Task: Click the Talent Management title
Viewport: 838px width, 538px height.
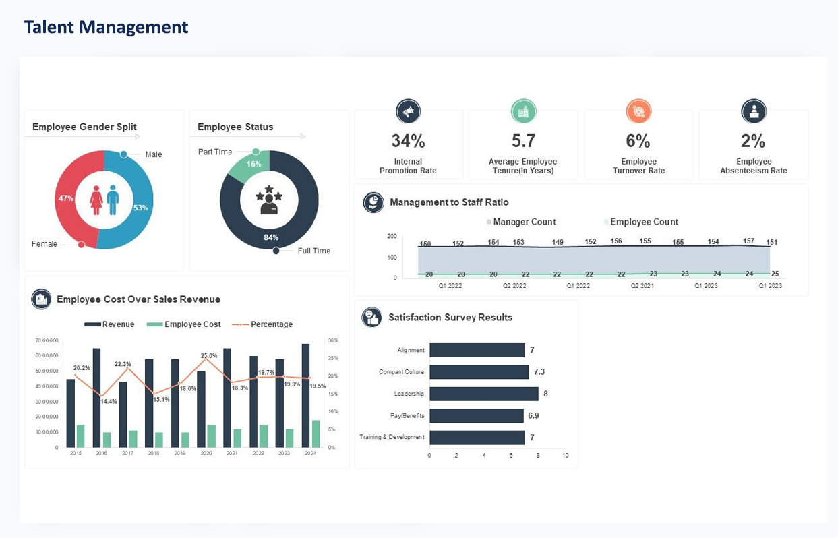Action: point(106,27)
